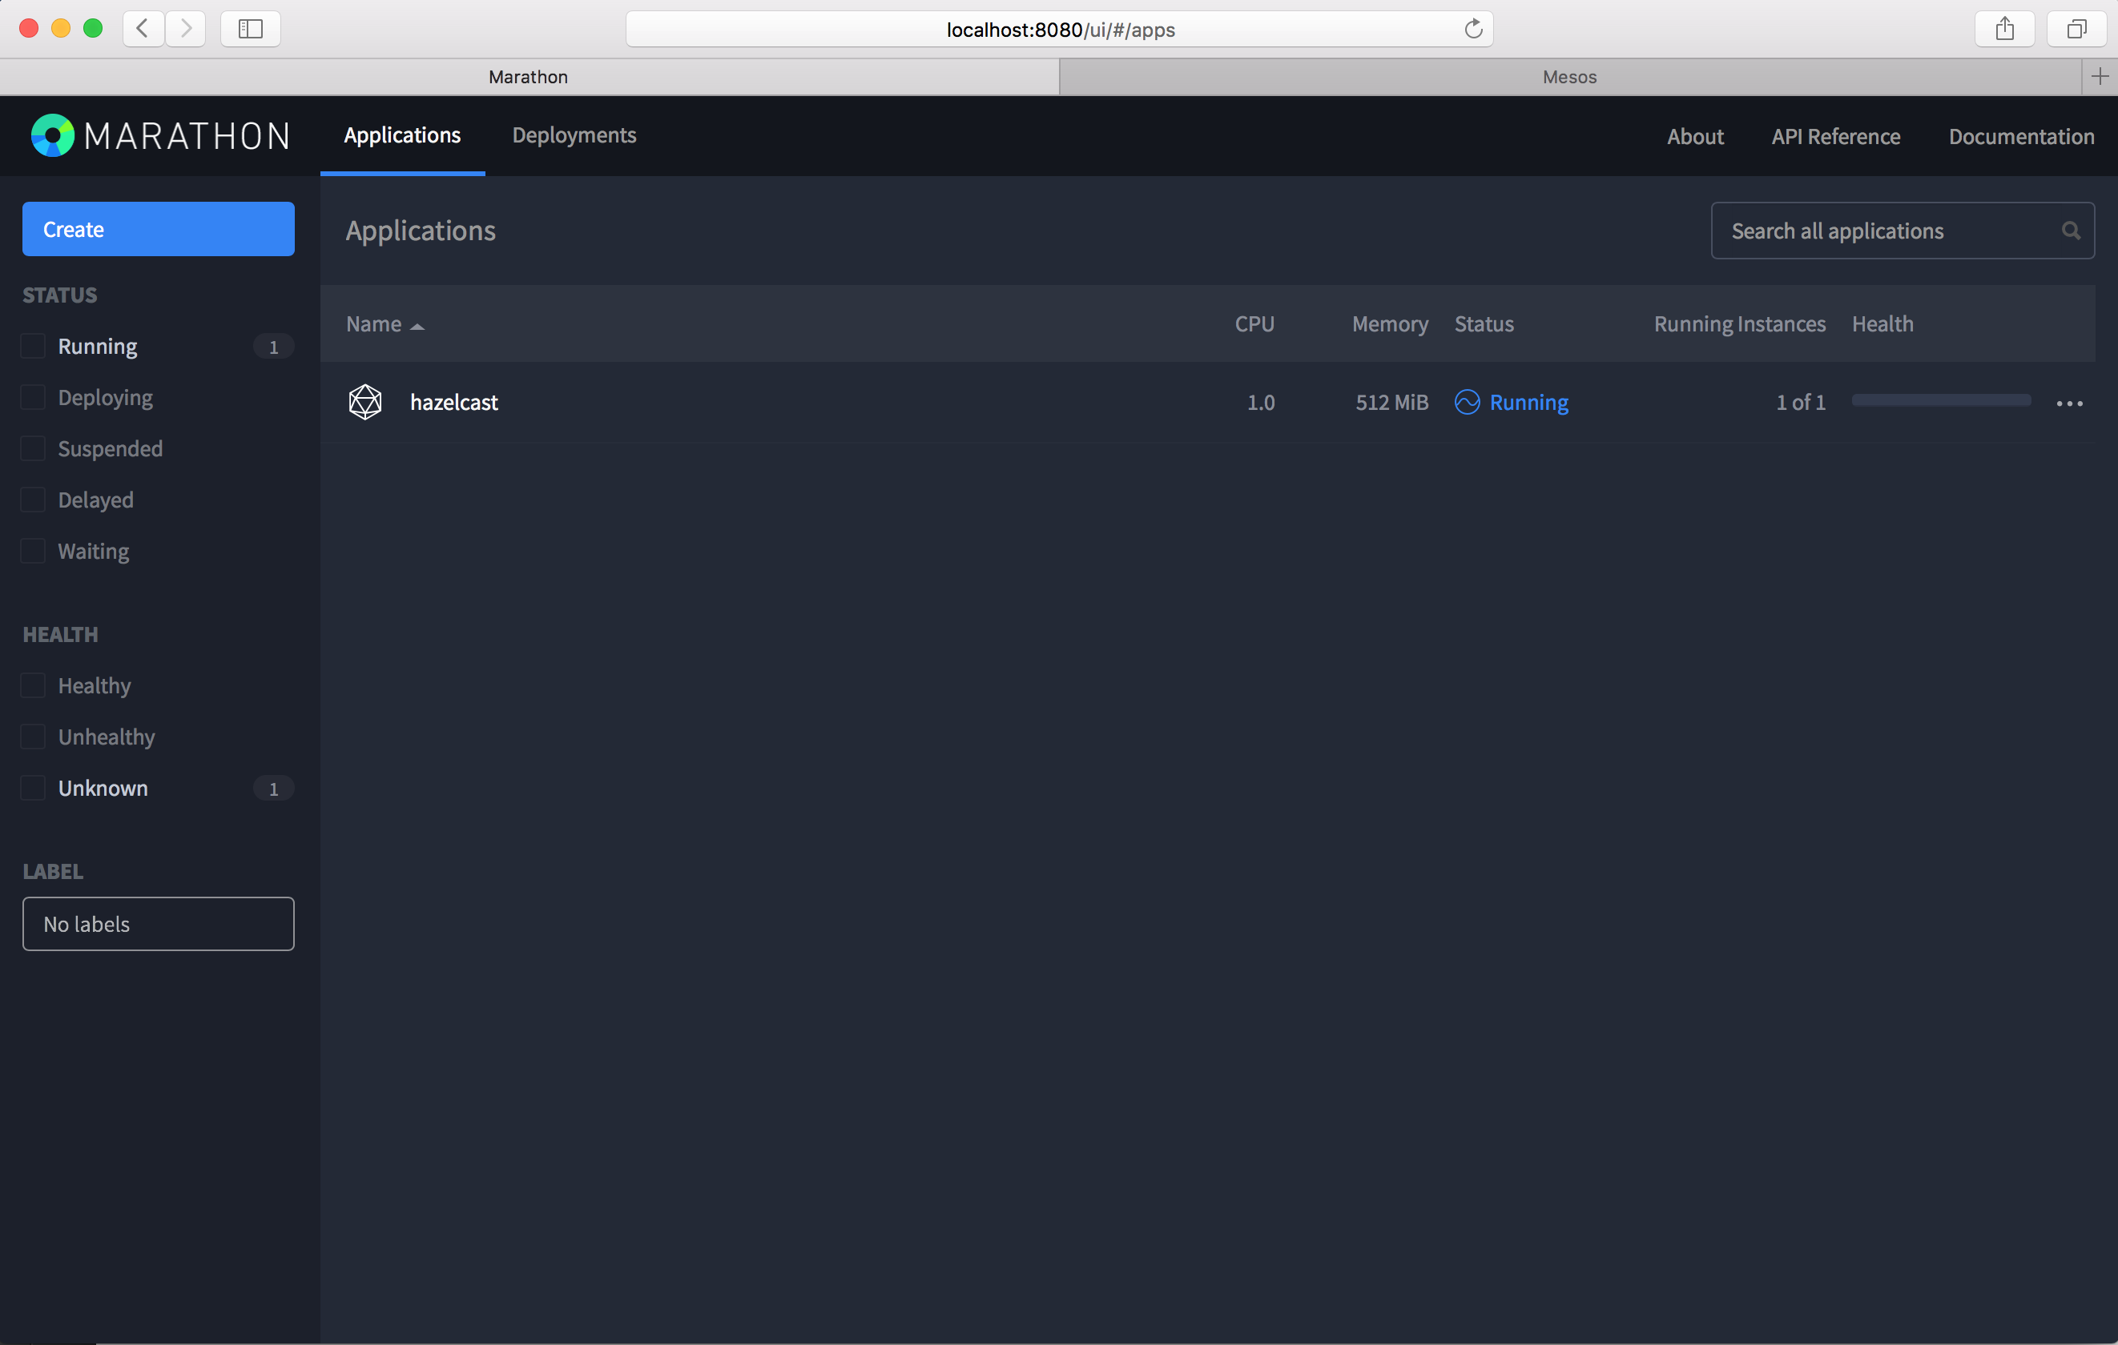This screenshot has width=2118, height=1345.
Task: Switch to the Mesos browser tab
Action: 1569,77
